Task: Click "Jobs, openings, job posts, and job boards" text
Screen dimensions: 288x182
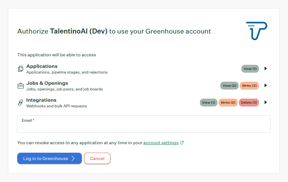Action: coord(64,89)
